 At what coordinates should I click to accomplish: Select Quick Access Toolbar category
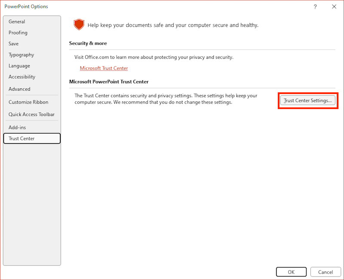pos(32,114)
